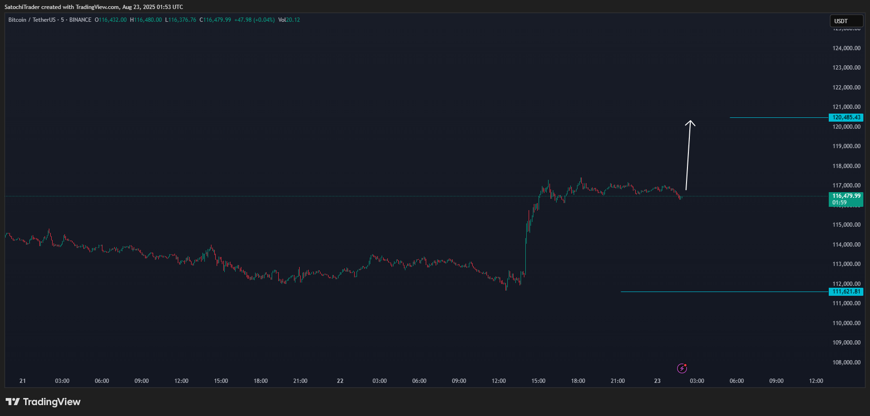The height and width of the screenshot is (416, 870).
Task: Click the open value O116,432.00
Action: point(111,20)
